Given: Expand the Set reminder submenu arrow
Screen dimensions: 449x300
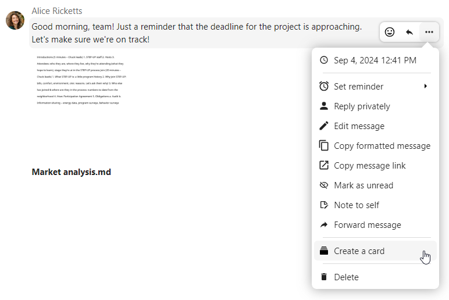Looking at the screenshot, I should (425, 87).
